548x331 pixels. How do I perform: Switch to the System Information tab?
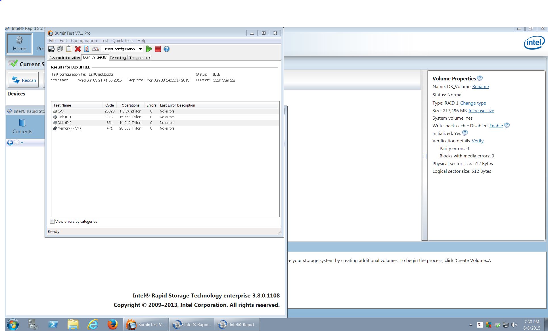65,58
